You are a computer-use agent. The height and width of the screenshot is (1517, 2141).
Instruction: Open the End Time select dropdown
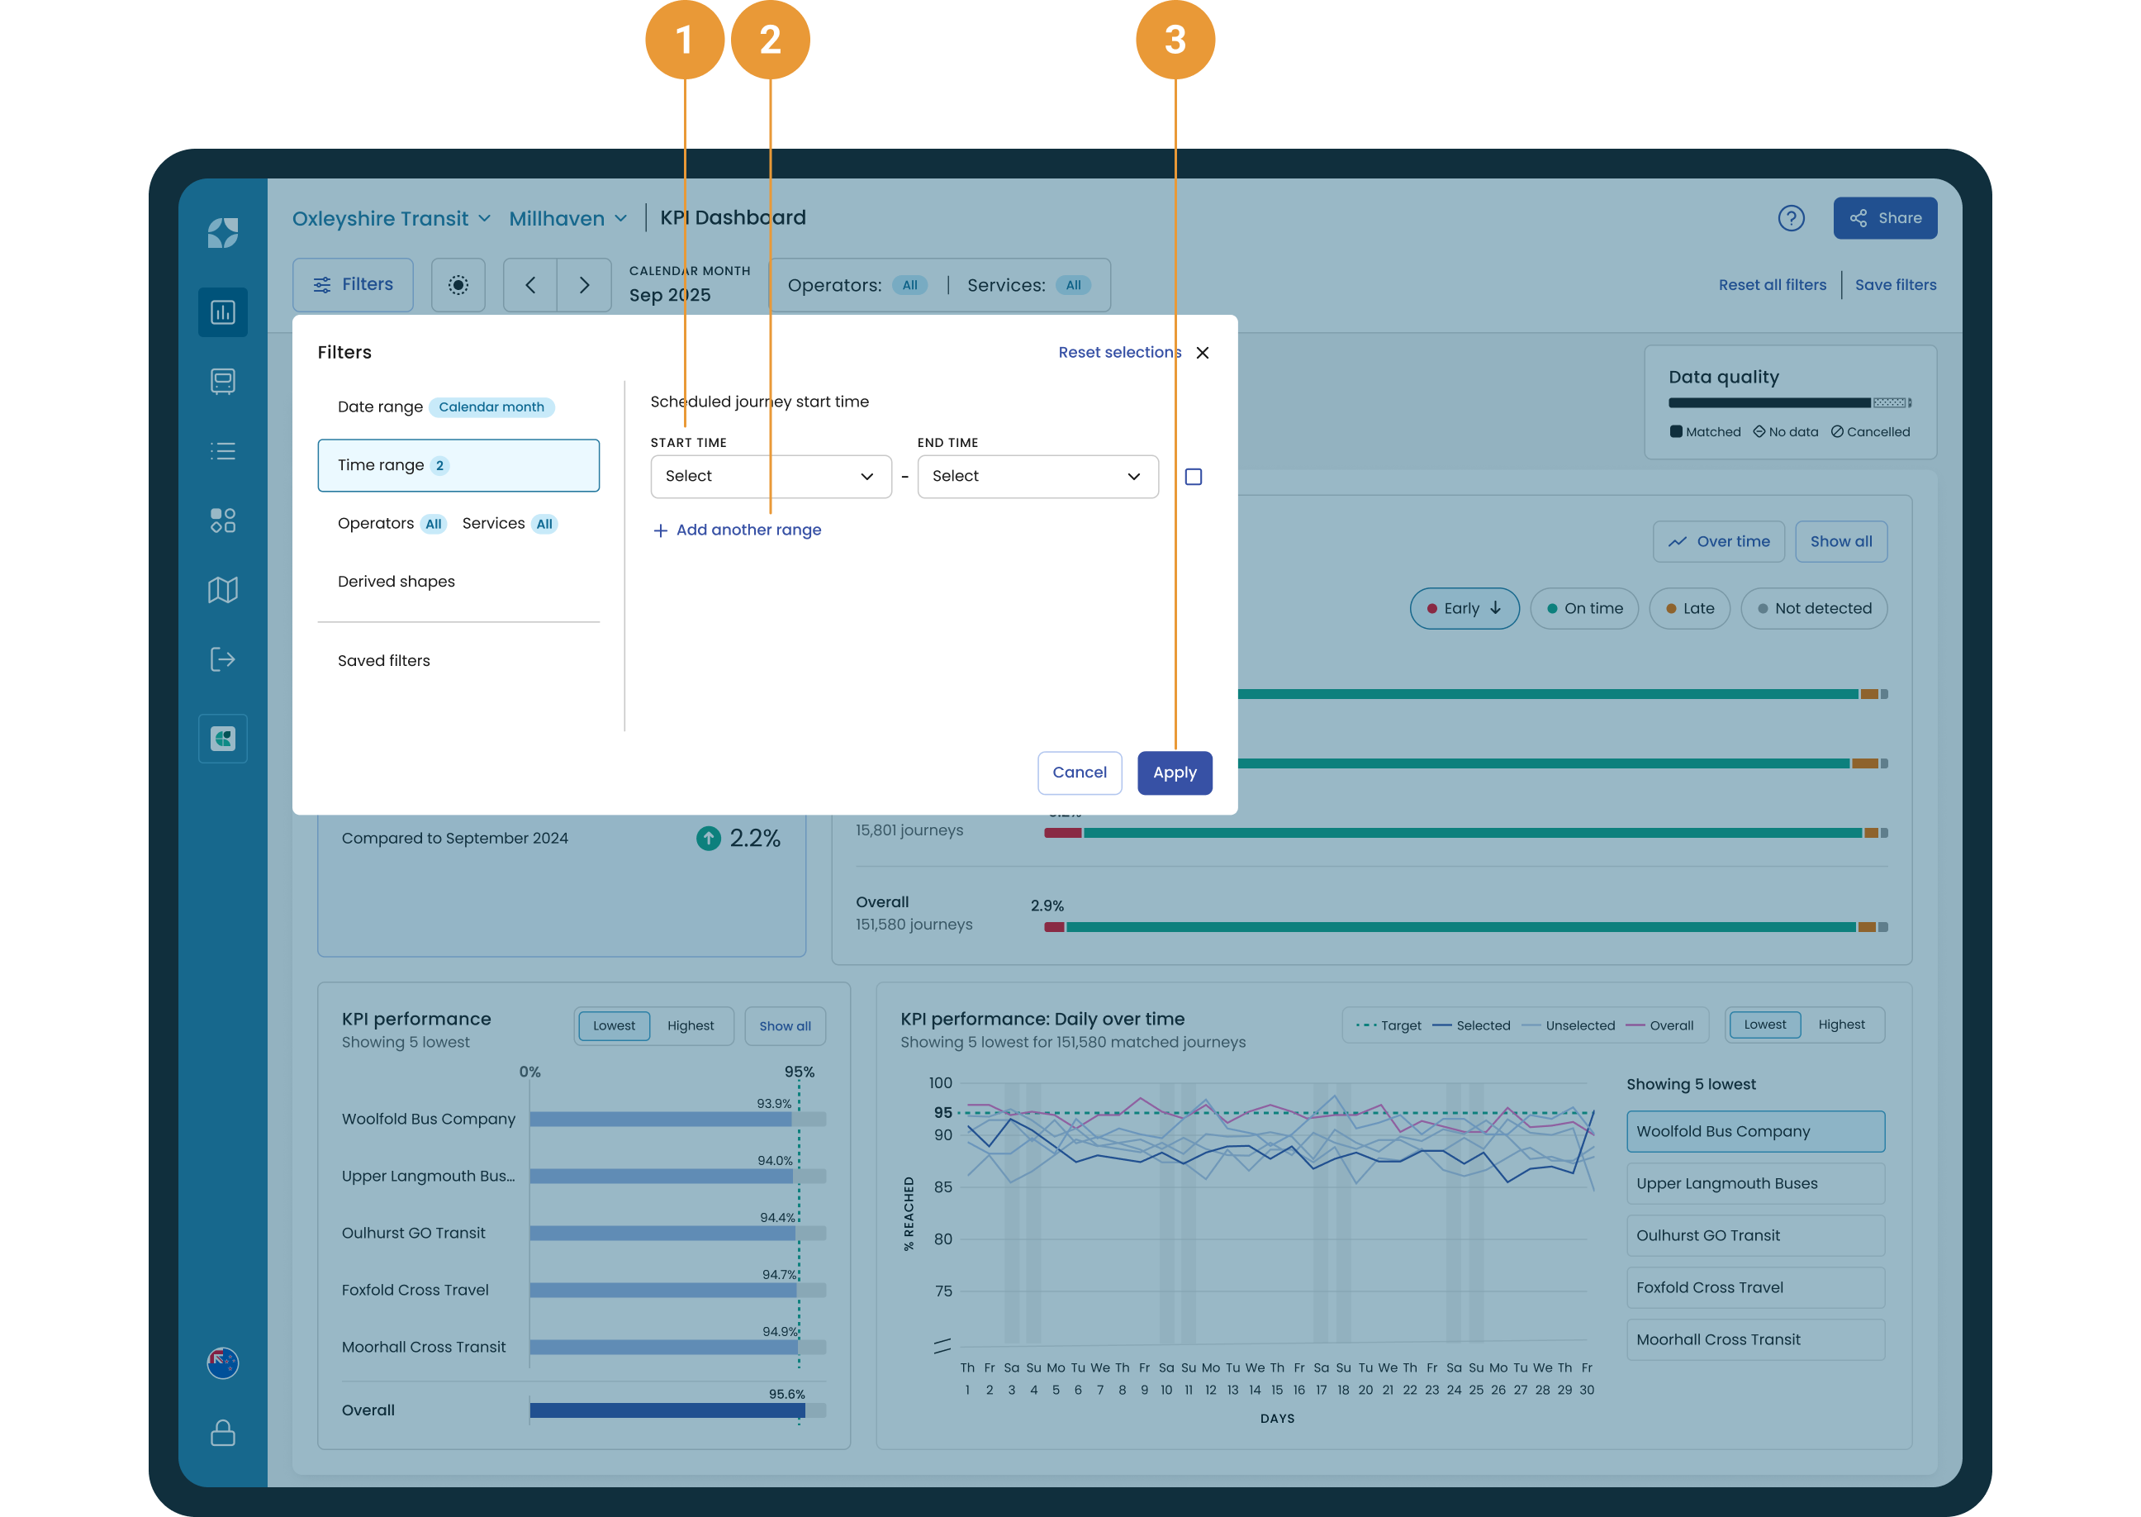click(1037, 477)
